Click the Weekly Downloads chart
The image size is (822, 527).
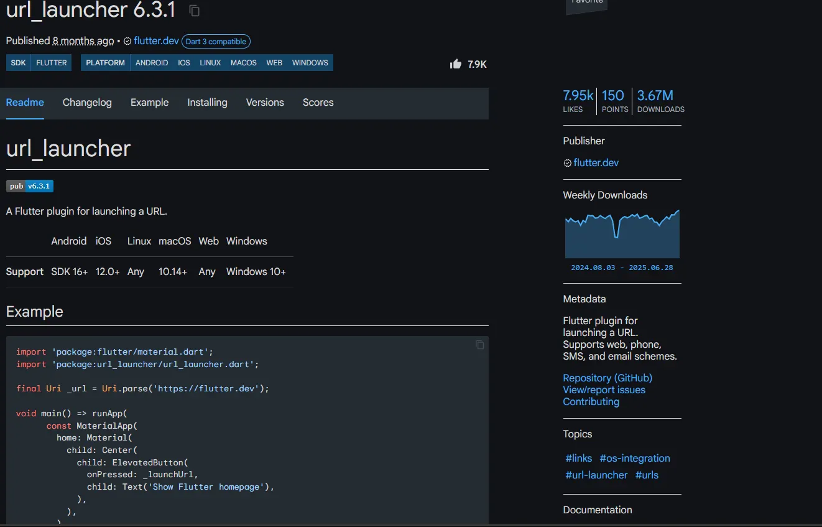pyautogui.click(x=622, y=233)
